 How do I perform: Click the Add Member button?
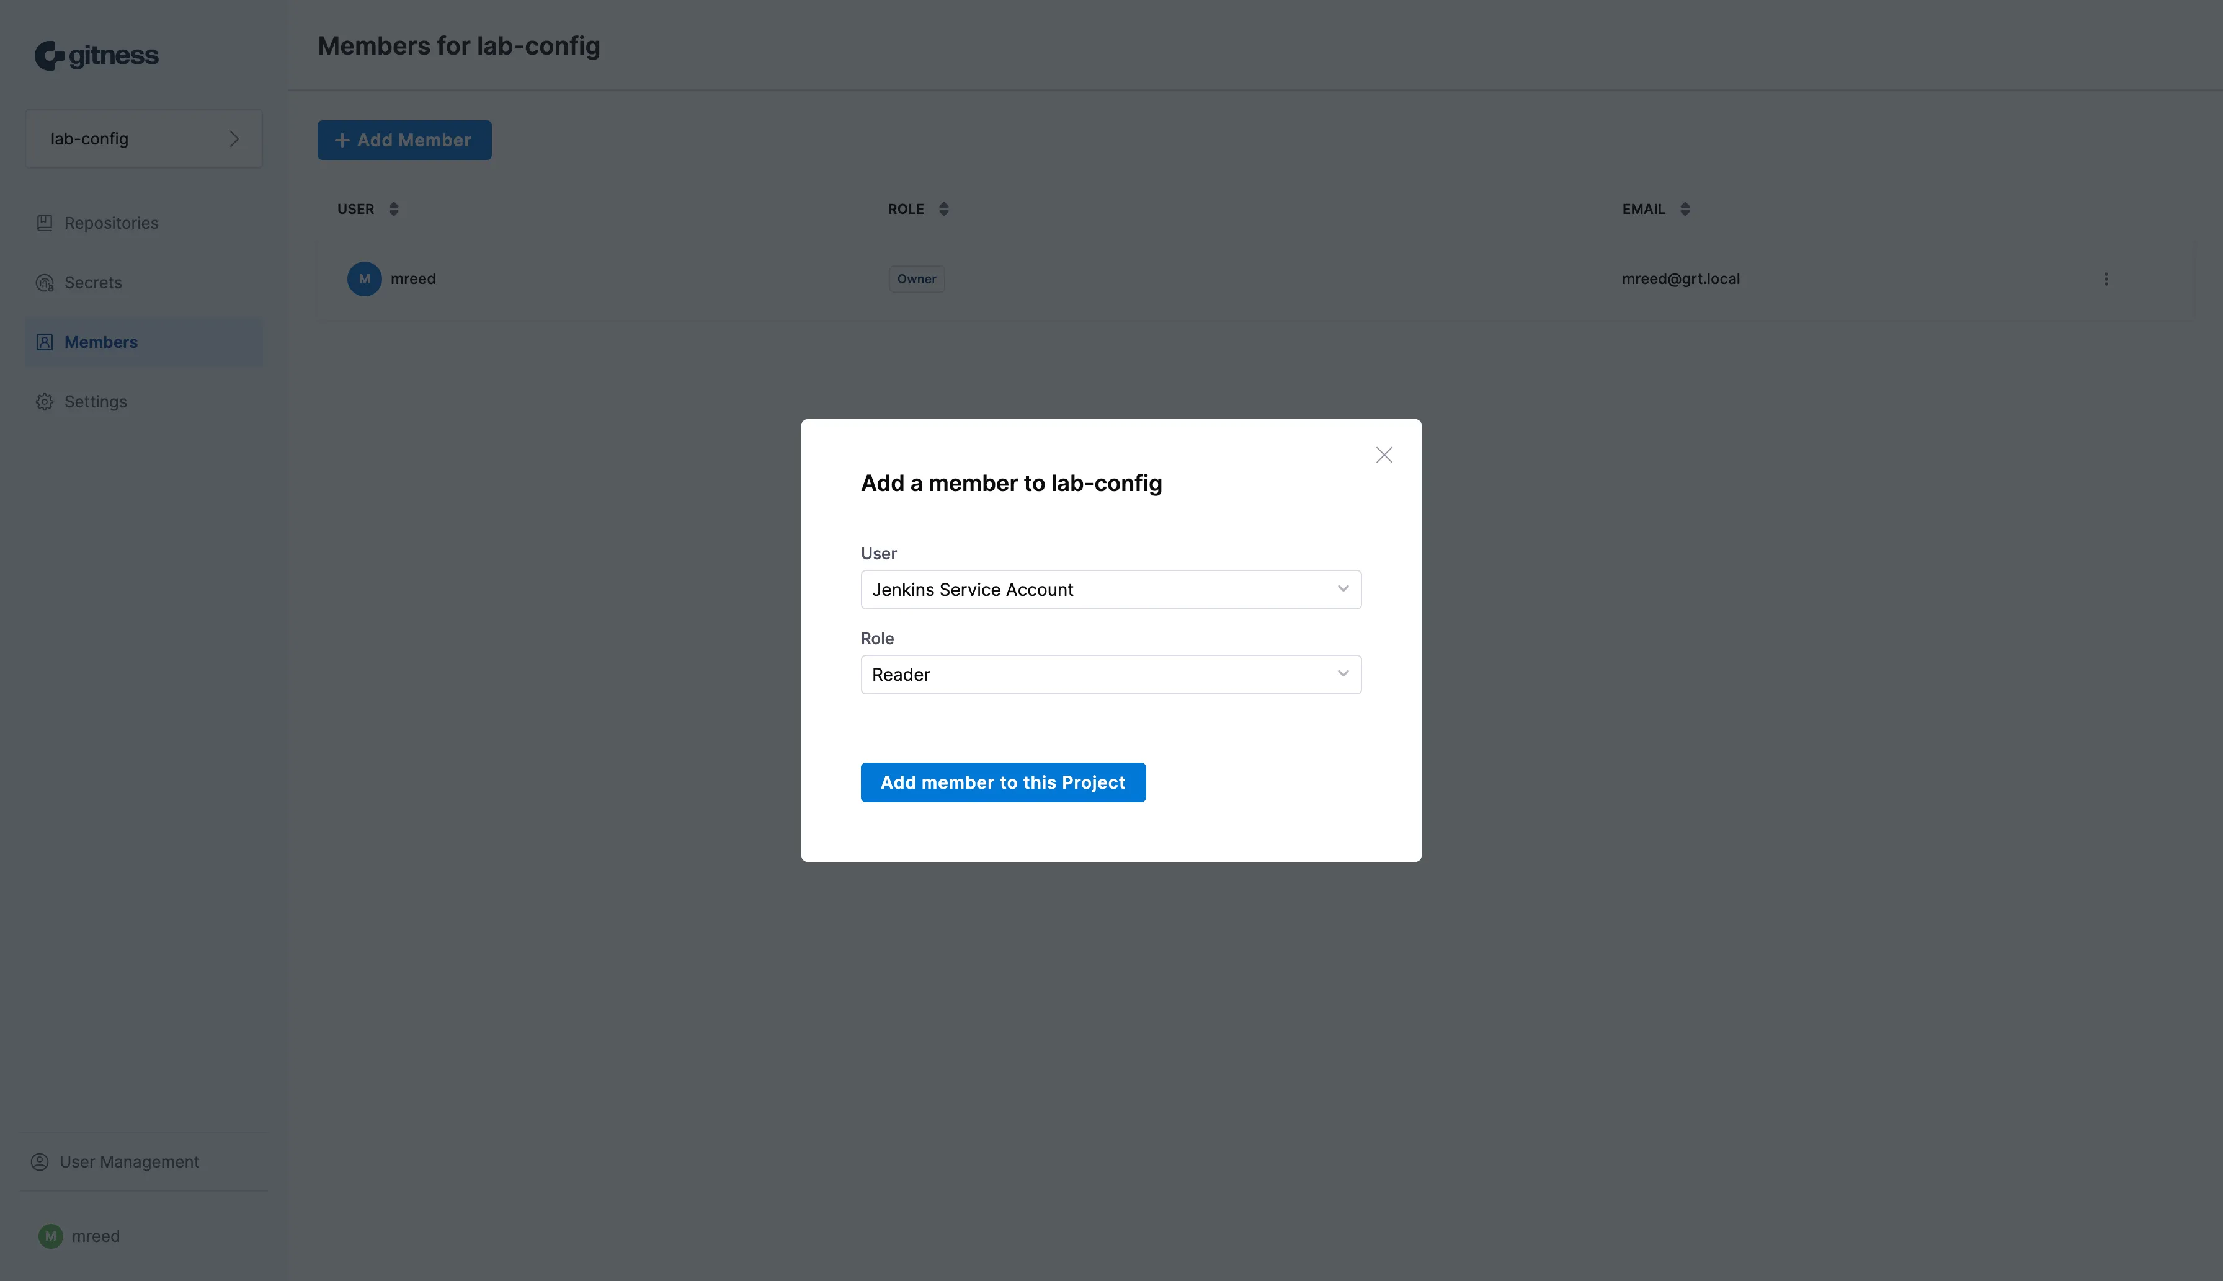(x=405, y=140)
